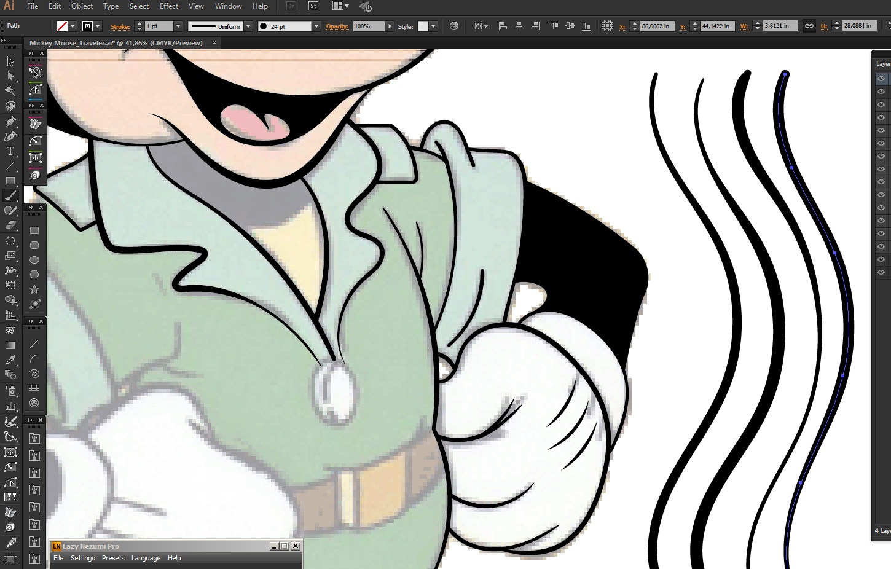
Task: Open the stroke weight dropdown
Action: (178, 26)
